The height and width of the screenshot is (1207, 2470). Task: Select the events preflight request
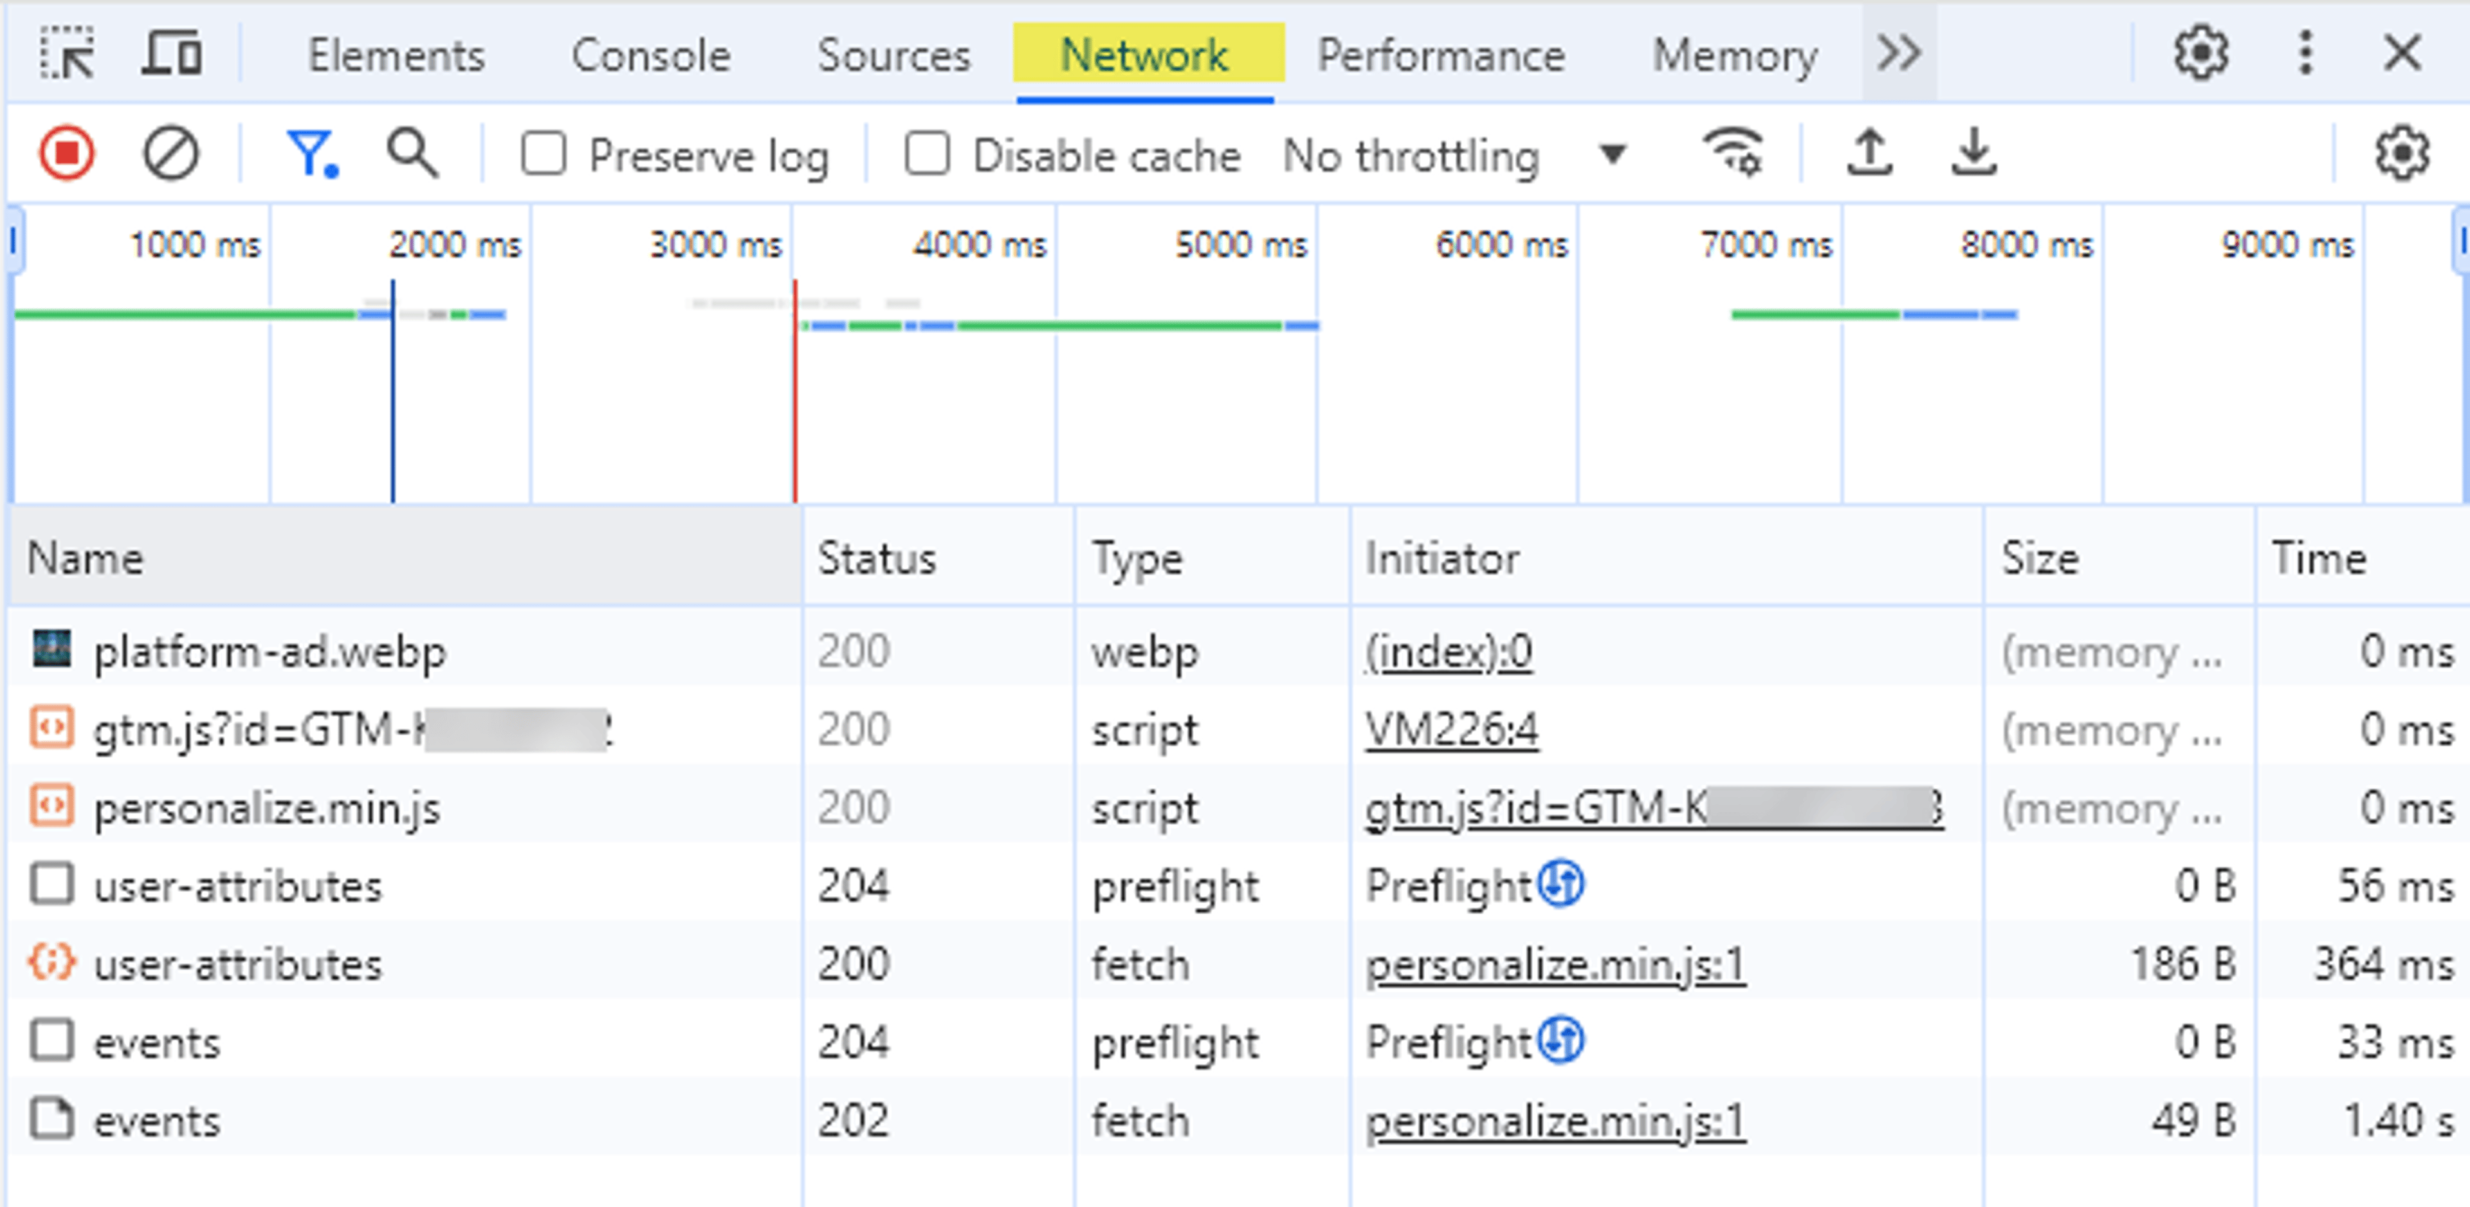click(1239, 1042)
